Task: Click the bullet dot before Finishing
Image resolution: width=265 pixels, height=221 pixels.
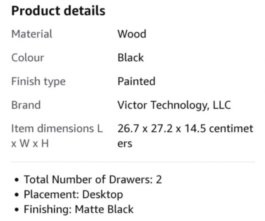Action: tap(17, 210)
